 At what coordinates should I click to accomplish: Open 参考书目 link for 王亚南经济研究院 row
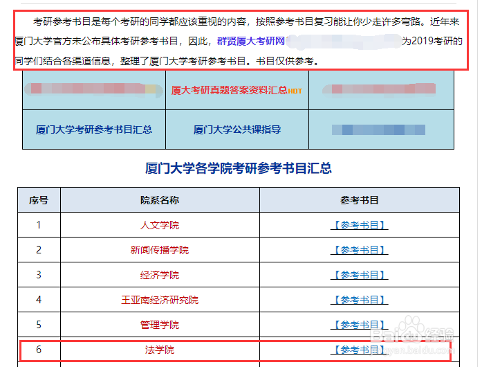[x=360, y=300]
